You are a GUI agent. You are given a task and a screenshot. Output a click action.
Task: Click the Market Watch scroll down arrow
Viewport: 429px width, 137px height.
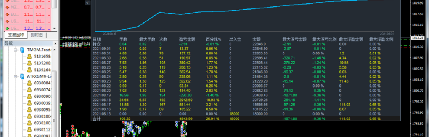pos(55,29)
